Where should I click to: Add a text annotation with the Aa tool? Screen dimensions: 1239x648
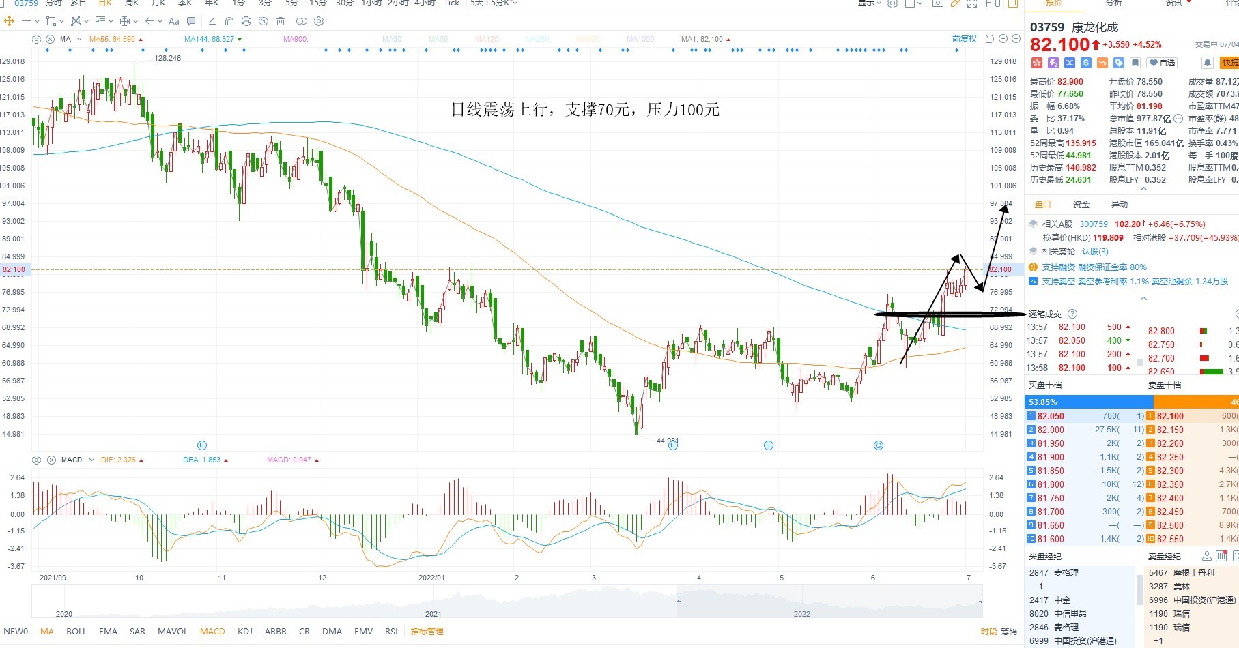click(x=173, y=21)
